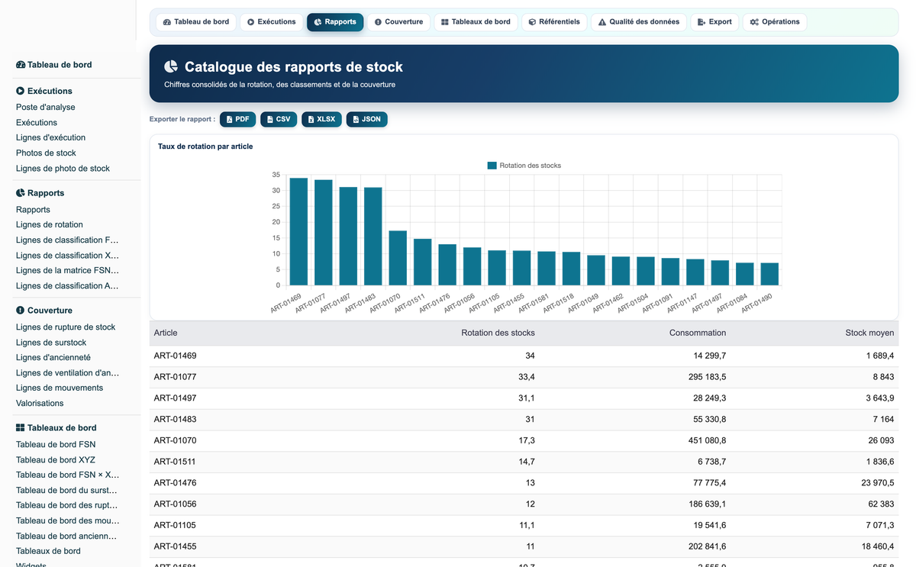
Task: Open the Opérations tab
Action: (775, 22)
